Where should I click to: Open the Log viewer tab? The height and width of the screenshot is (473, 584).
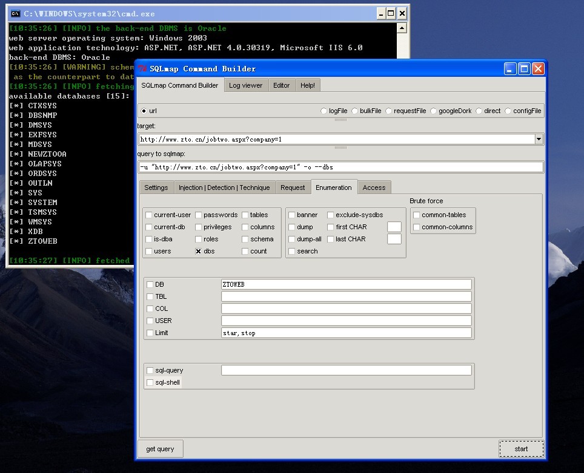point(246,85)
